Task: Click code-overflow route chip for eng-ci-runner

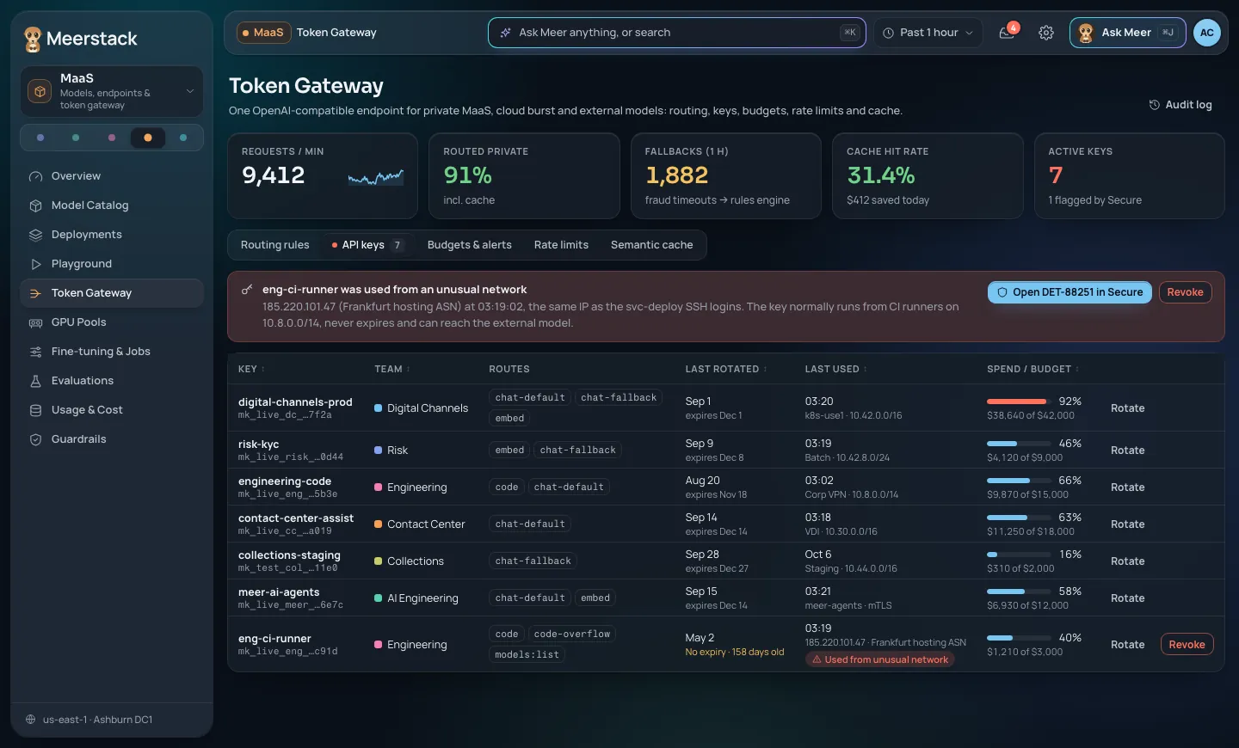Action: (x=572, y=635)
